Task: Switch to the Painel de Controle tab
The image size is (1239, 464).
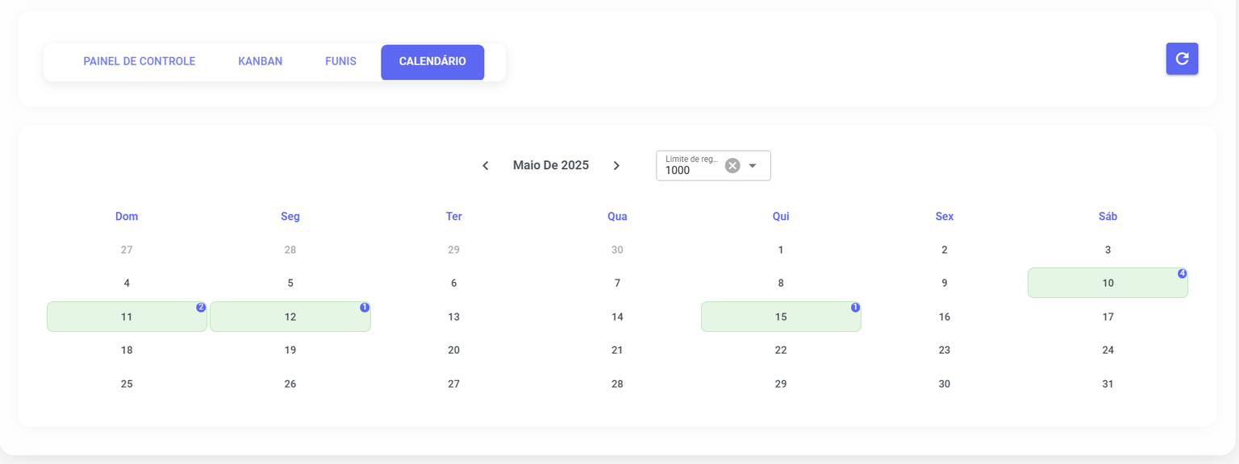Action: tap(139, 62)
